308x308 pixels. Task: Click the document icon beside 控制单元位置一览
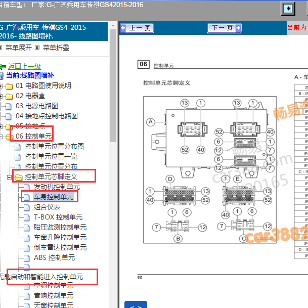18,157
